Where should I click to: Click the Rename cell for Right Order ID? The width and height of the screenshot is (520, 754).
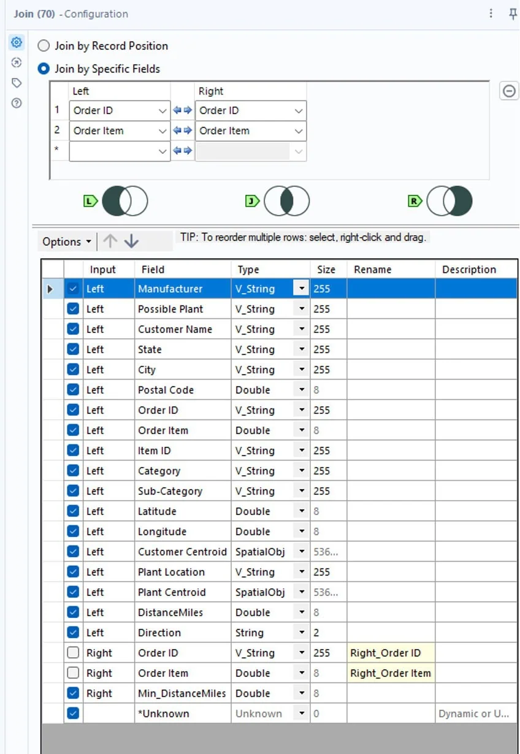391,653
